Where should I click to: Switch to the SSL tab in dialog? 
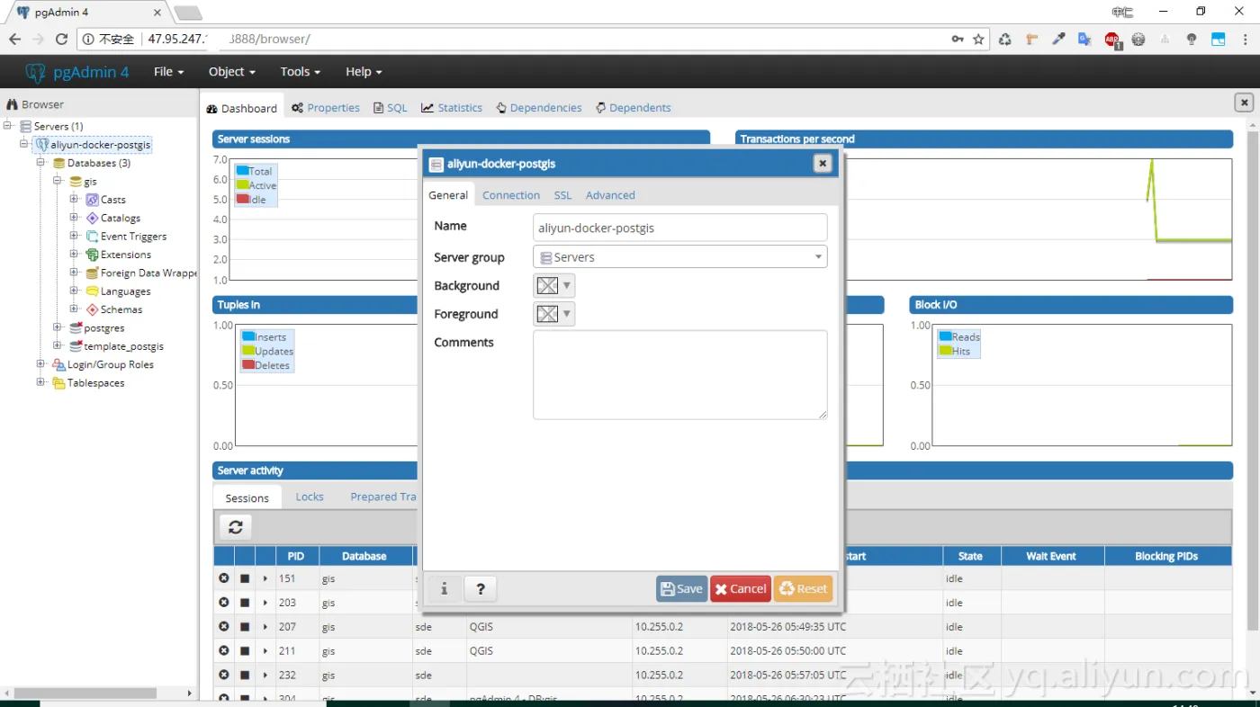pos(562,195)
